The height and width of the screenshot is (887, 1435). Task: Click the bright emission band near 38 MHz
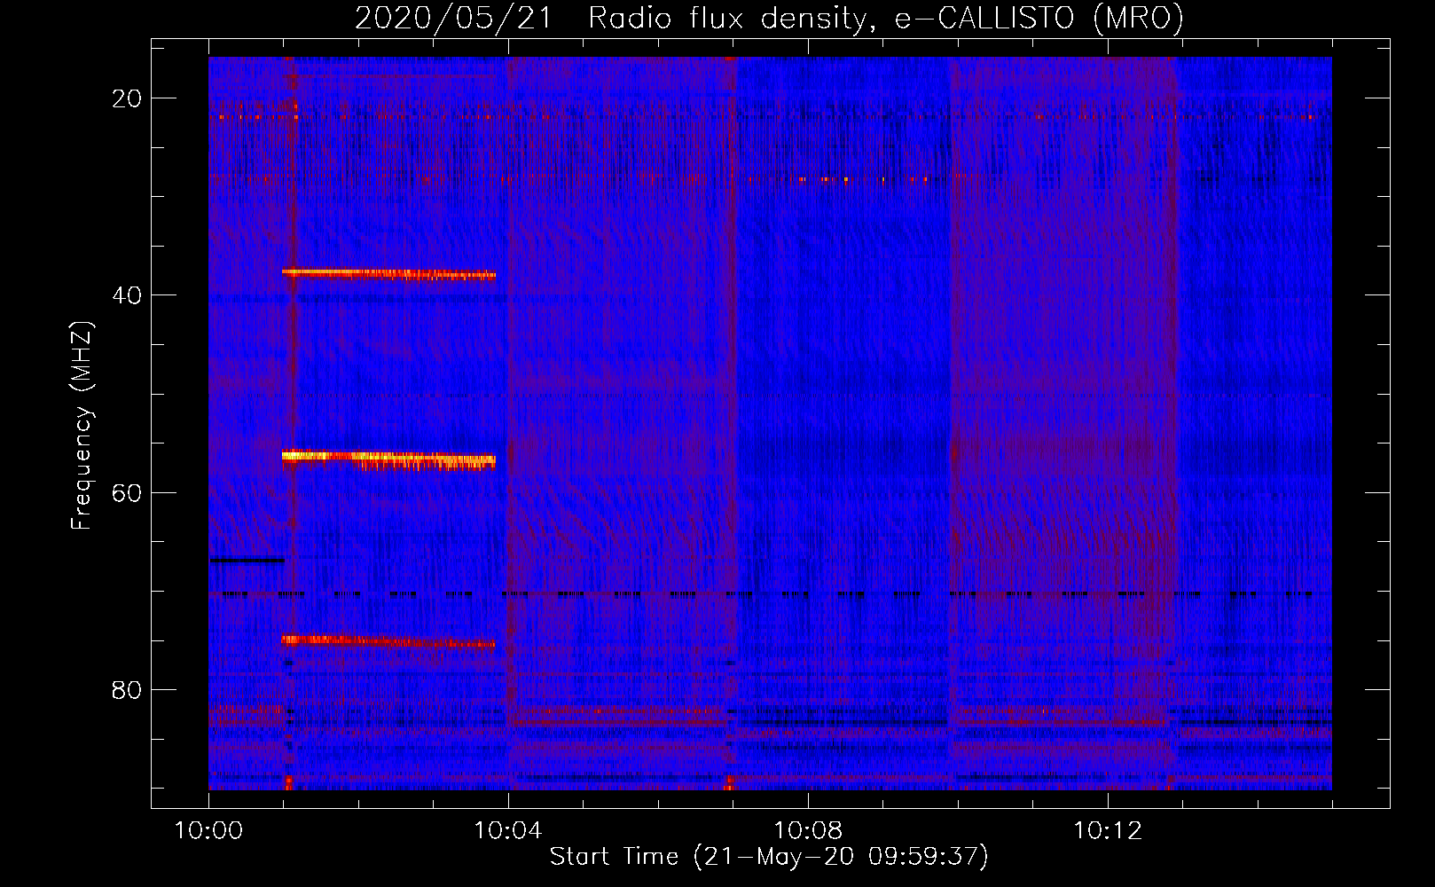click(388, 274)
